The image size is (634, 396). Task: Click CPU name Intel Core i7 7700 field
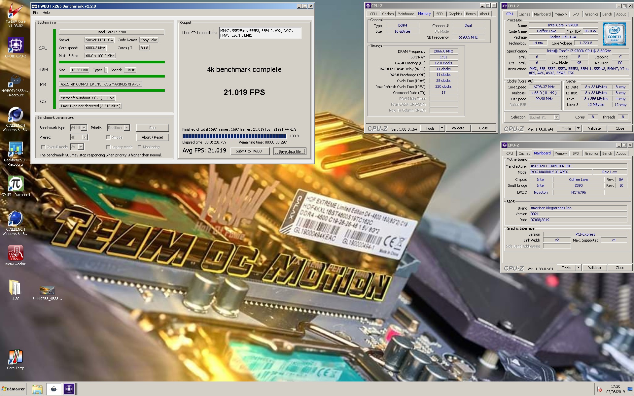tap(112, 32)
